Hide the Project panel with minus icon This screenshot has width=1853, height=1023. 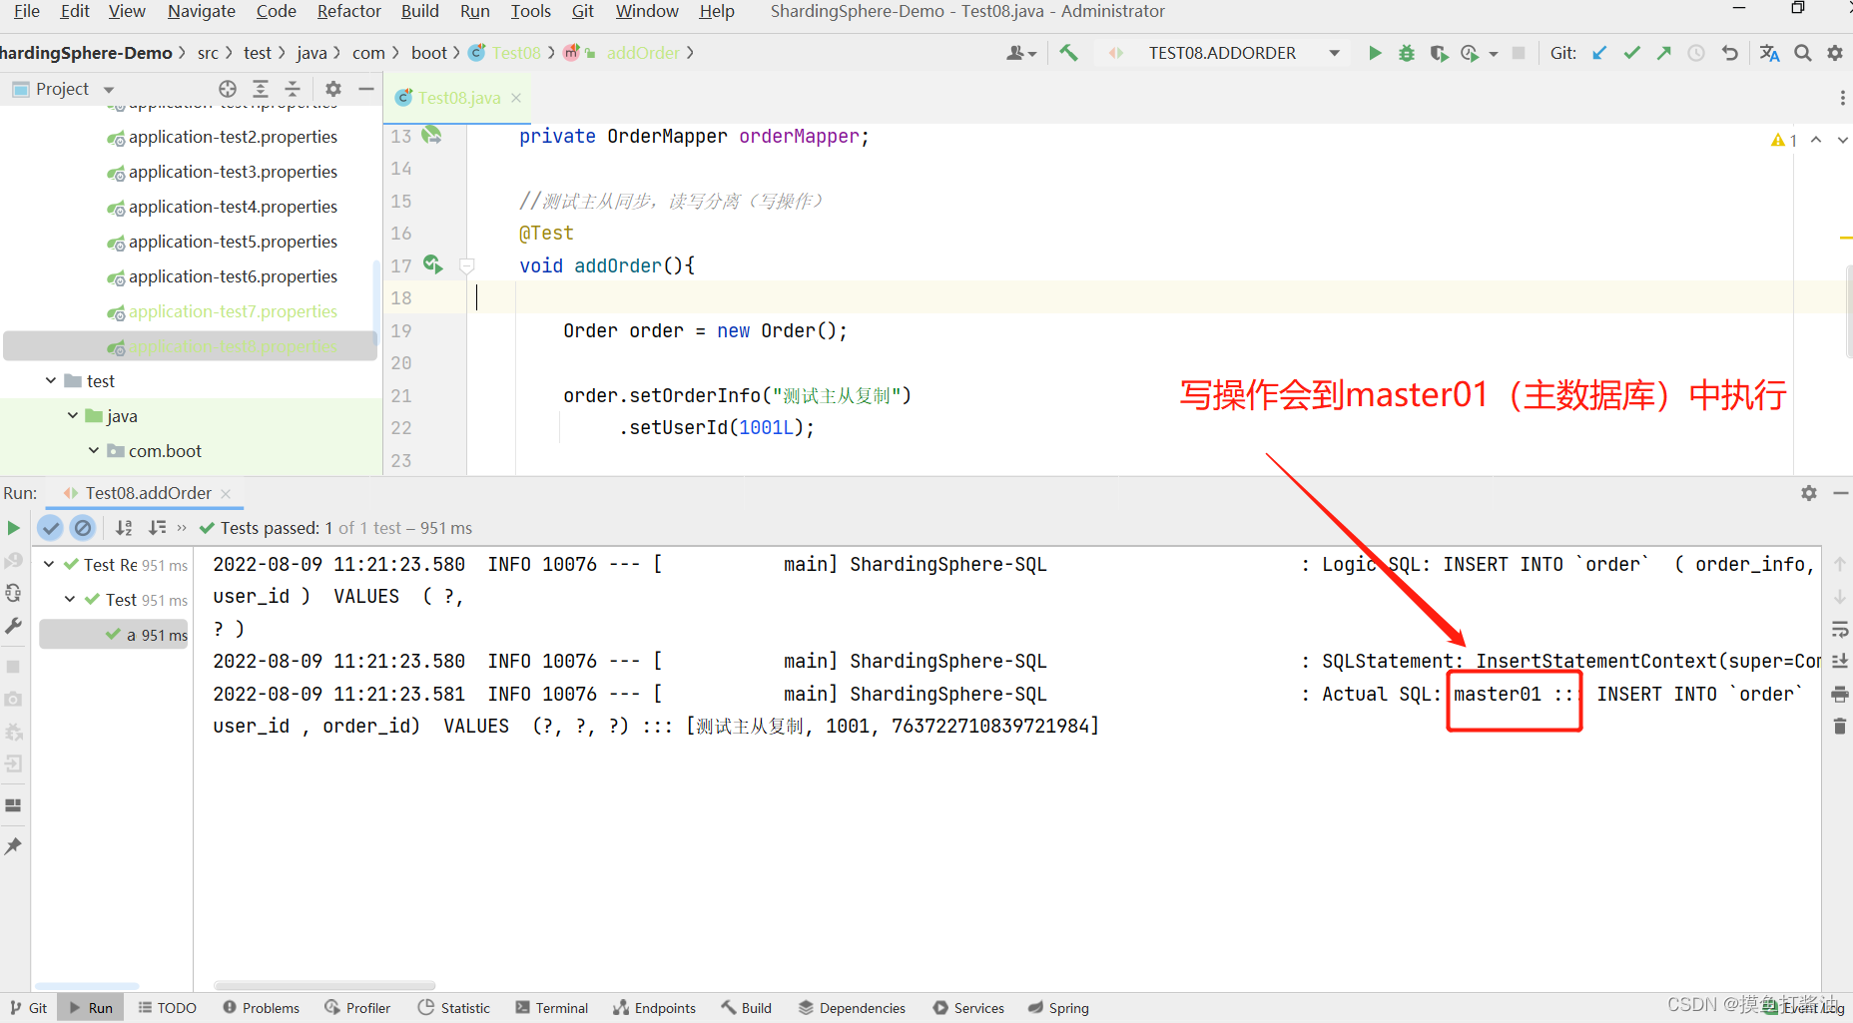click(366, 89)
